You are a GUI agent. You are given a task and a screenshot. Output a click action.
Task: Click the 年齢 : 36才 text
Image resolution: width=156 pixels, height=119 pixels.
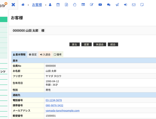click(x=52, y=85)
